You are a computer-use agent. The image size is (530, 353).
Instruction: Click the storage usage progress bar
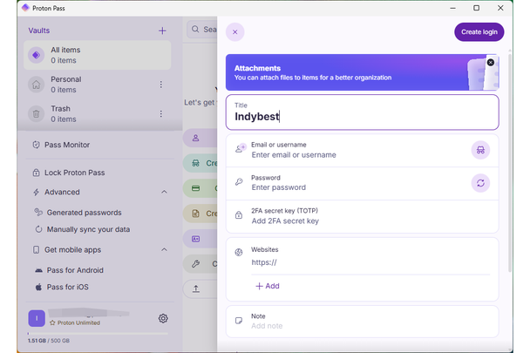click(96, 332)
